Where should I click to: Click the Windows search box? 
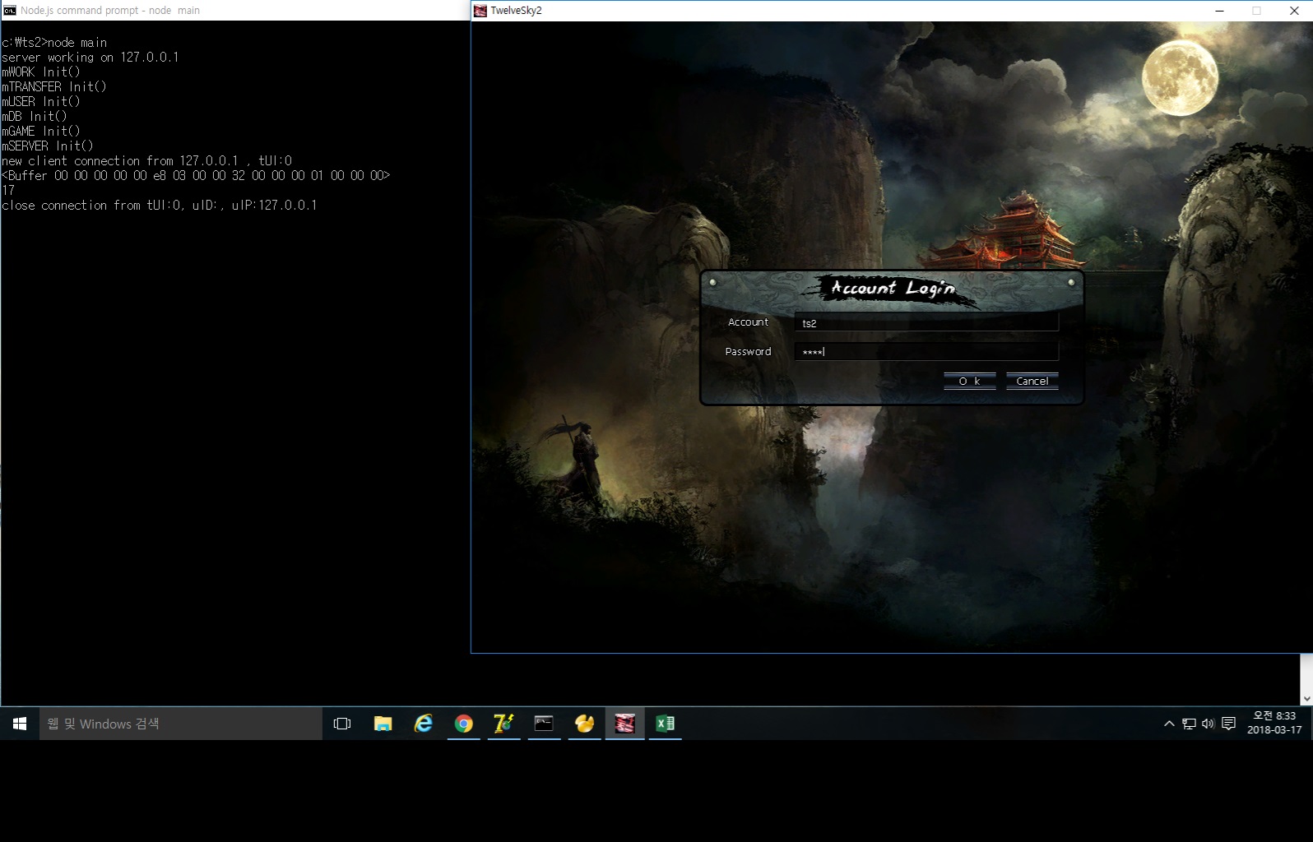pos(181,724)
